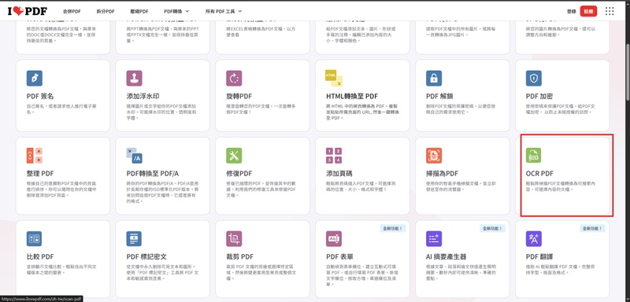Open the 修復PDF title link
The height and width of the screenshot is (302, 630).
(x=239, y=174)
